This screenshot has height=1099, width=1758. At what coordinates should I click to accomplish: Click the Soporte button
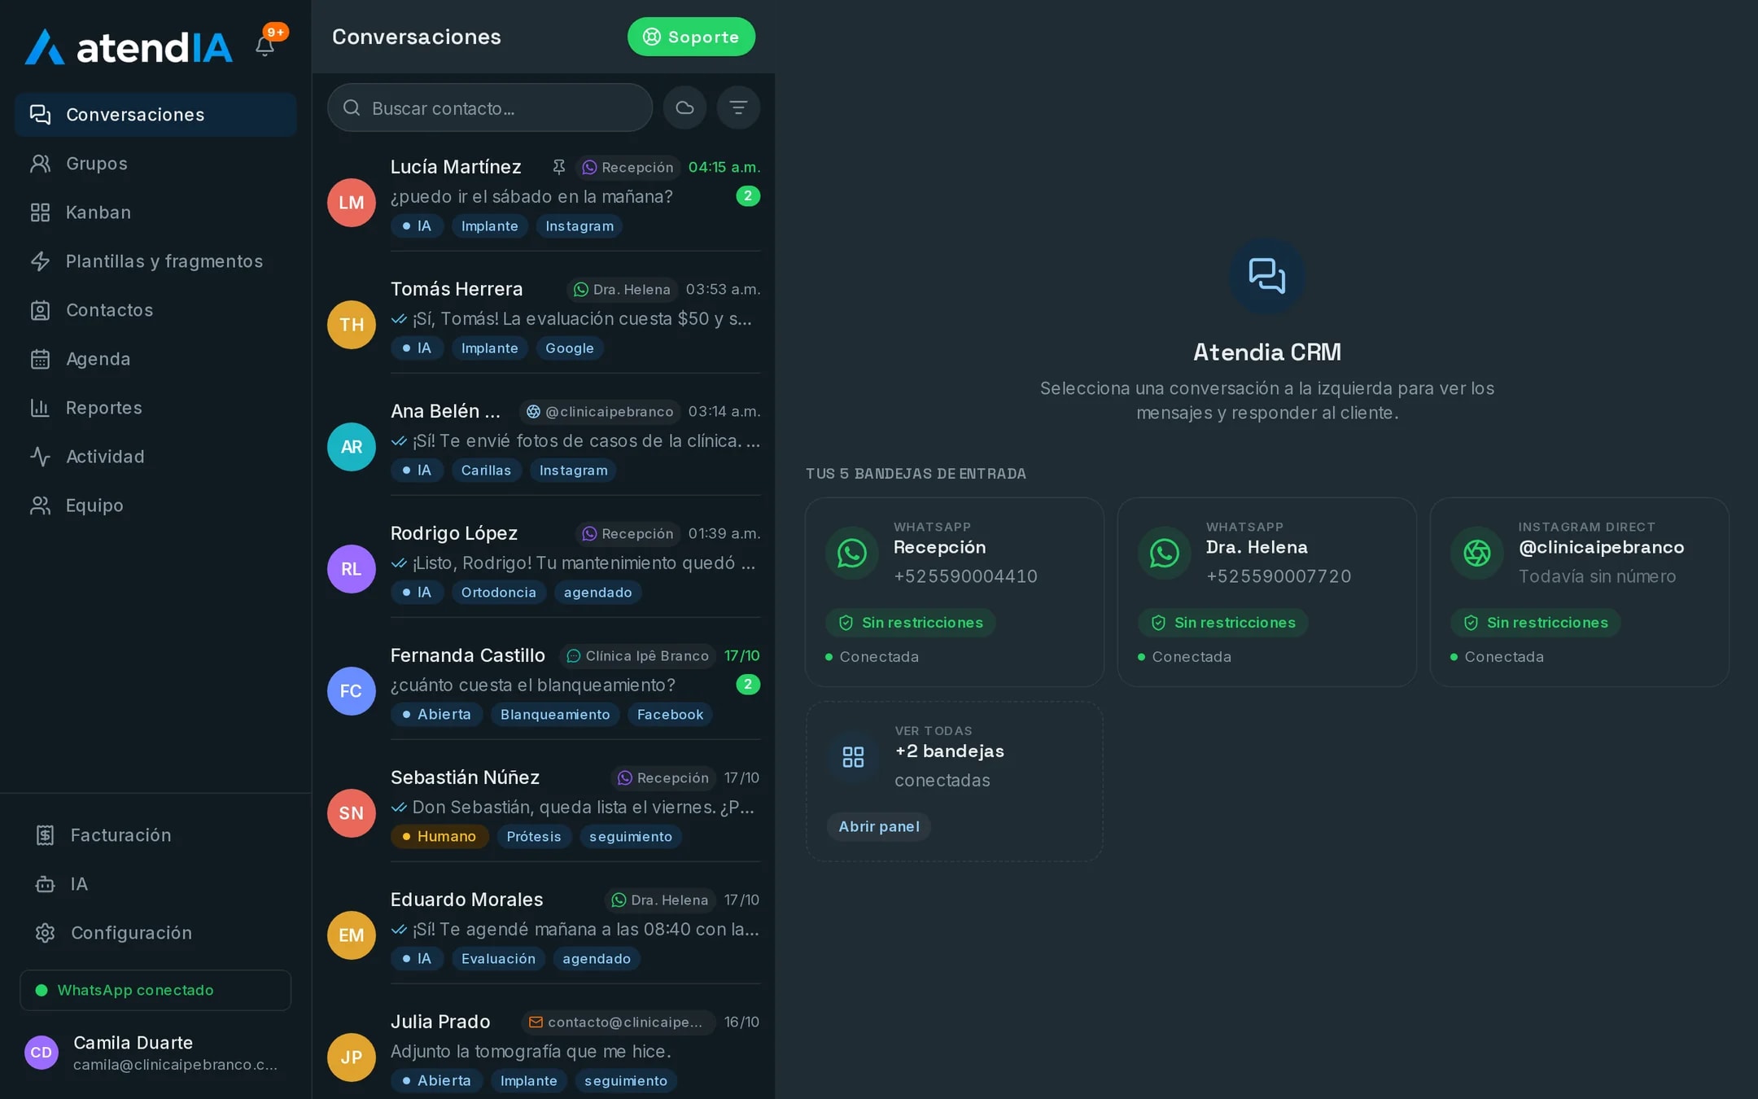(x=691, y=37)
